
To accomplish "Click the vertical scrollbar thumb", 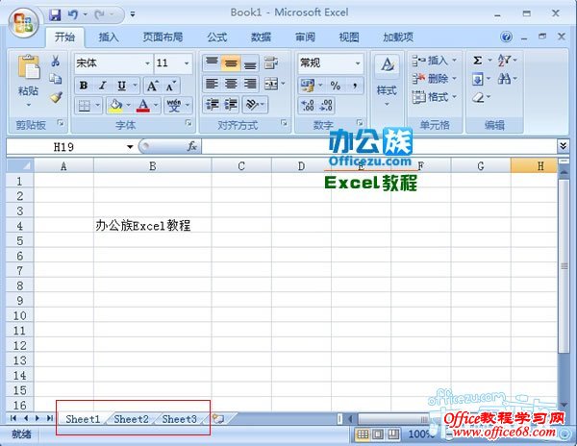I will point(564,266).
